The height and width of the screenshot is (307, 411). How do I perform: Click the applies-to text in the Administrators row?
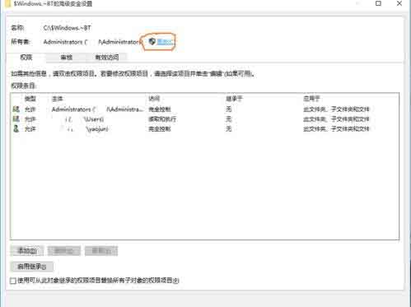coord(336,109)
